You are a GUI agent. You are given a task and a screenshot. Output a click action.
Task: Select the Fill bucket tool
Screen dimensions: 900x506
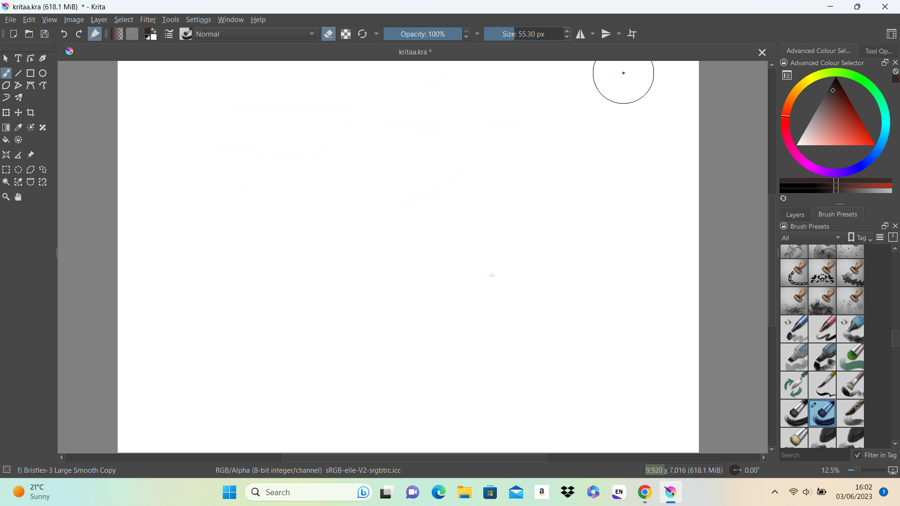[x=6, y=140]
